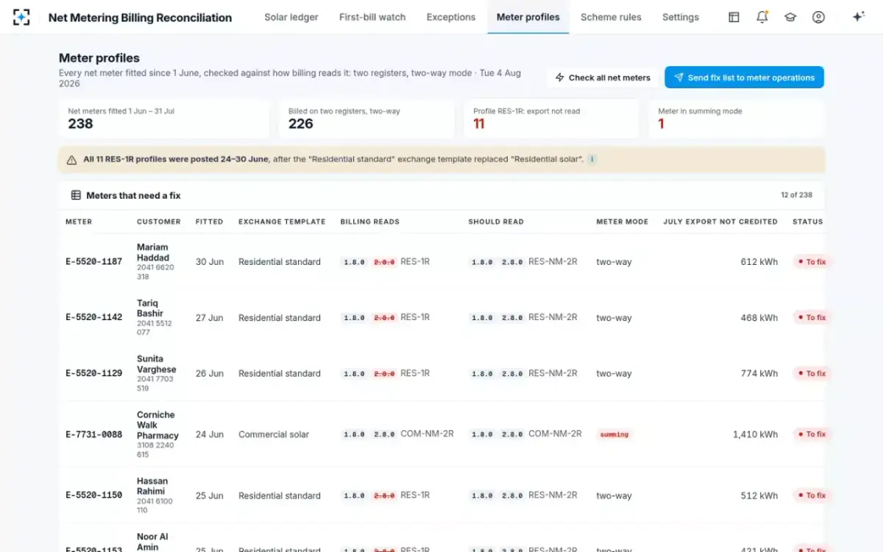Open customer Tariq Bashir
This screenshot has height=552, width=883.
click(x=150, y=308)
